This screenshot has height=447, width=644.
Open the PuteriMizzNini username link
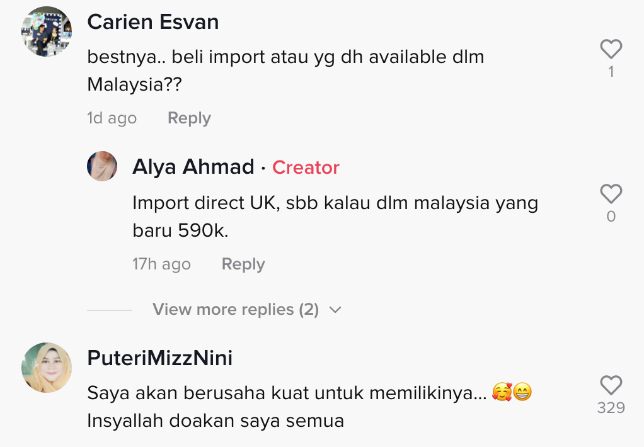[160, 358]
